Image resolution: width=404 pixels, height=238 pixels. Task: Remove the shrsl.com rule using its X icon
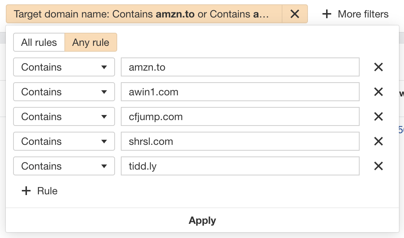(378, 141)
